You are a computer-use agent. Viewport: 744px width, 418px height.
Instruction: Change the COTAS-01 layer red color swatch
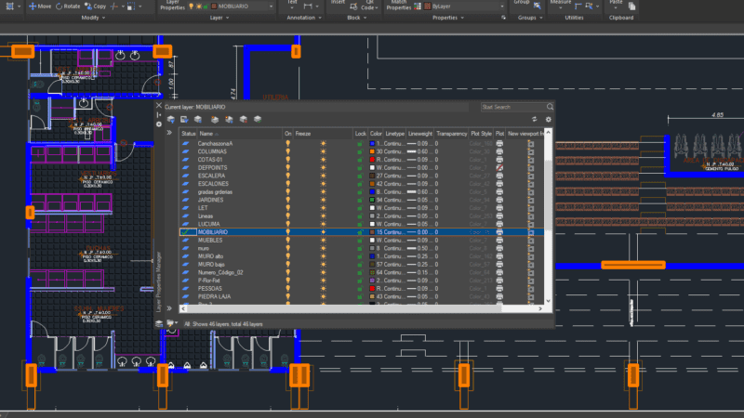[373, 160]
